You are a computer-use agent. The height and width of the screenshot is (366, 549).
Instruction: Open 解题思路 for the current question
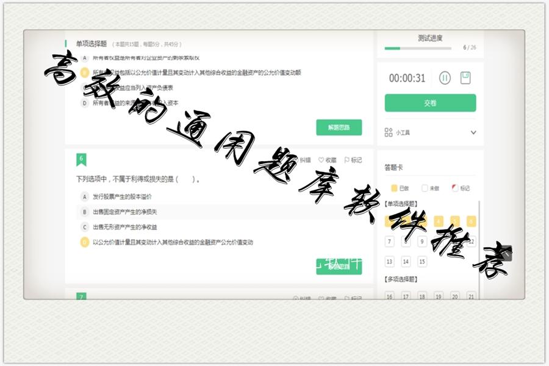pos(339,127)
